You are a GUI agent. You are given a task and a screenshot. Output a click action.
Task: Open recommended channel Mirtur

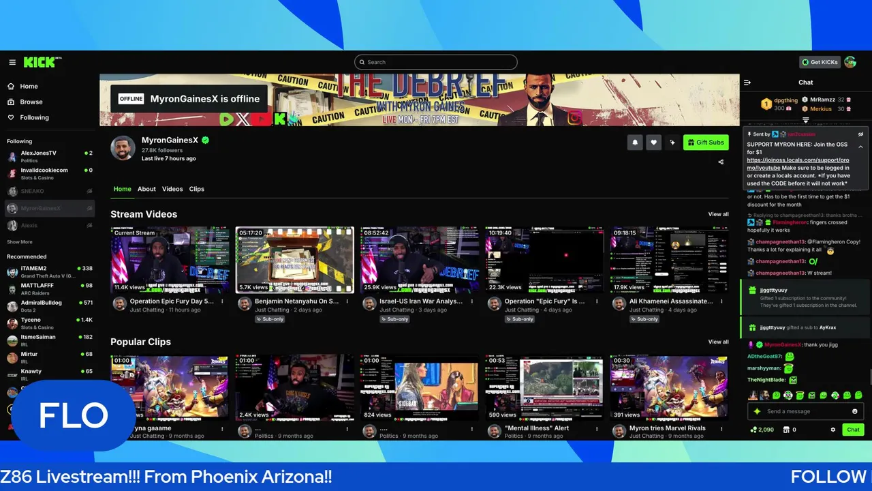(x=50, y=357)
